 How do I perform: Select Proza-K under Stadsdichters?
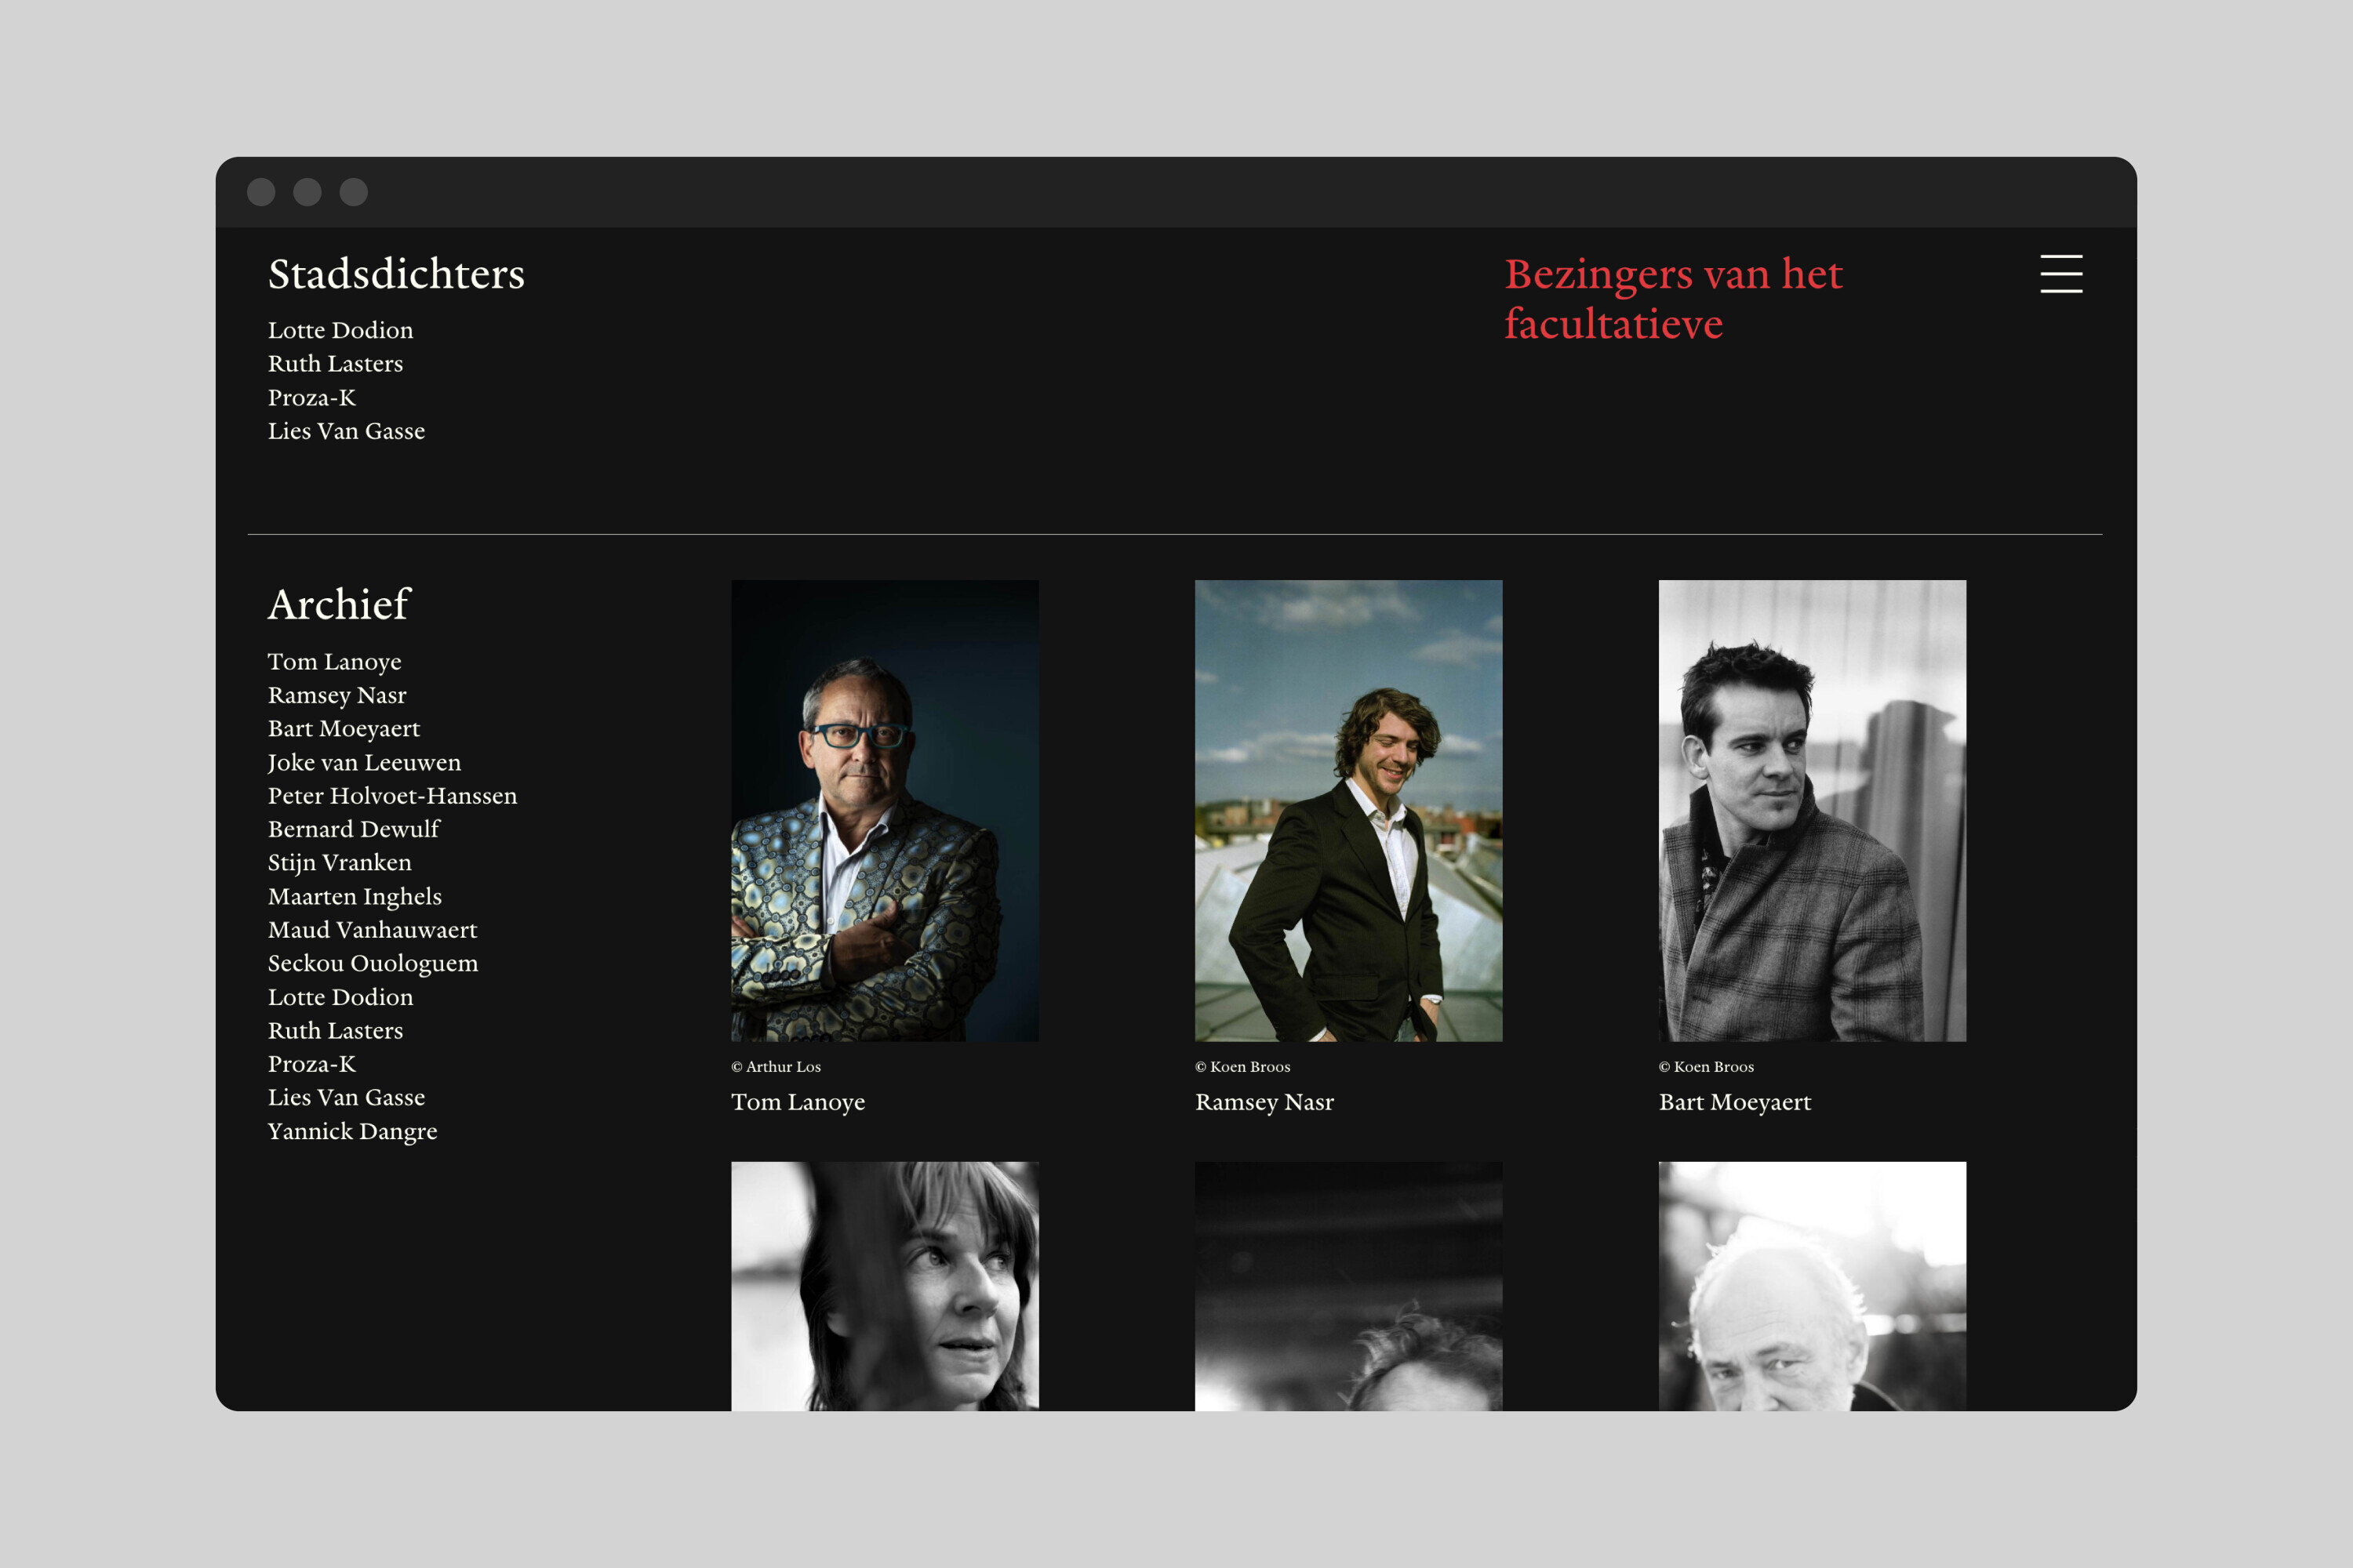pos(311,398)
